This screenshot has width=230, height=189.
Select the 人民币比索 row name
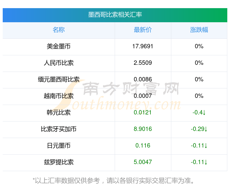(59, 63)
